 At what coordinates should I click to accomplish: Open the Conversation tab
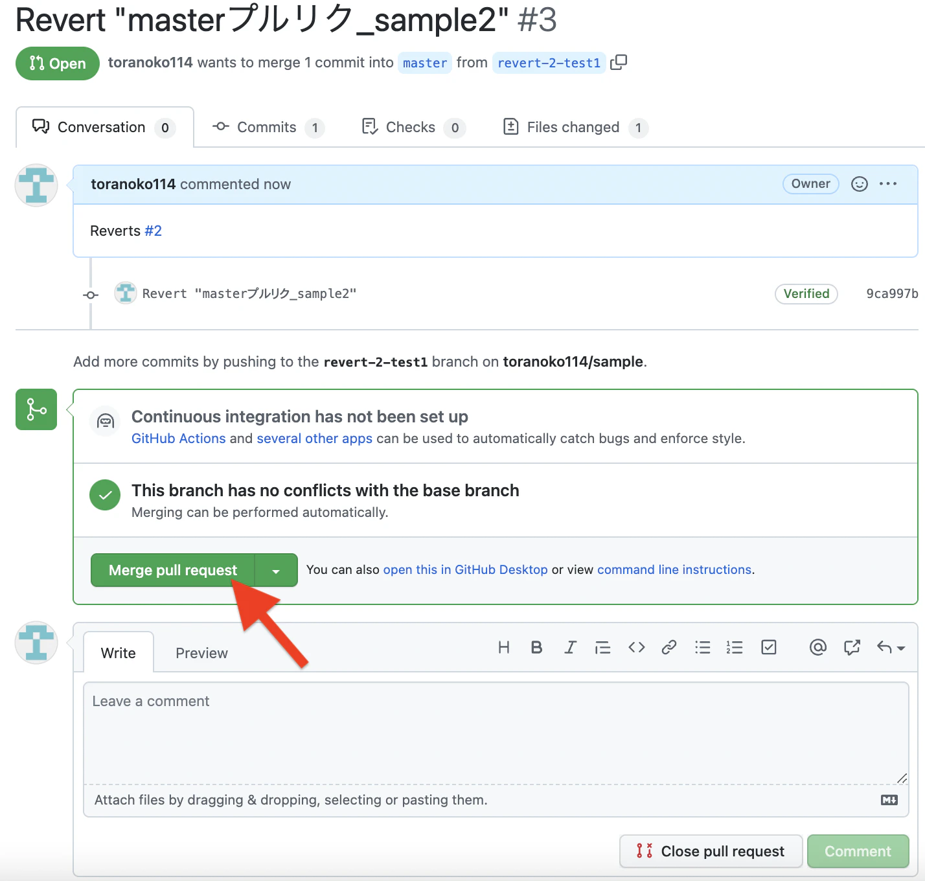[105, 127]
